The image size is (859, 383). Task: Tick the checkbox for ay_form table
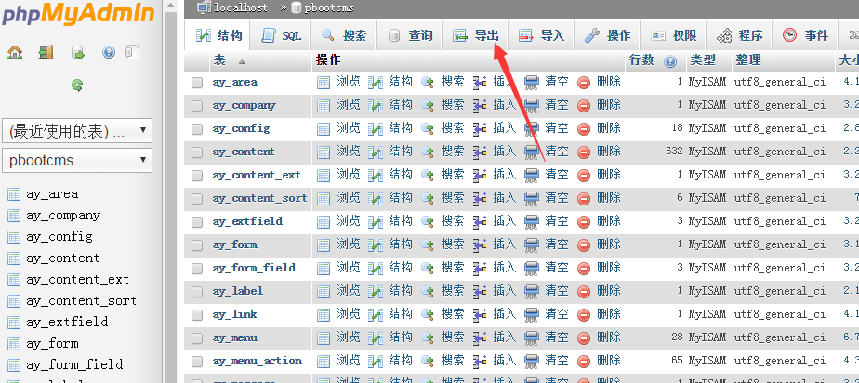pos(197,244)
